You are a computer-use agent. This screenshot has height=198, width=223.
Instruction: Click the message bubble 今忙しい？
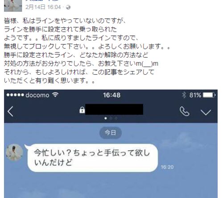(93, 158)
